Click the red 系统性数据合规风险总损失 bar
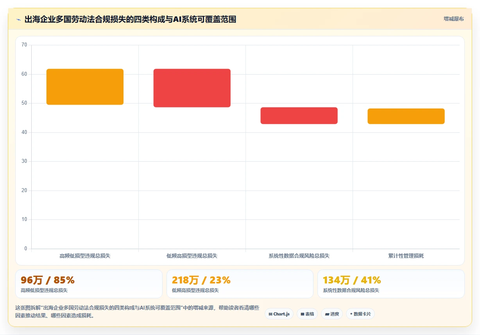Image resolution: width=480 pixels, height=335 pixels. [299, 116]
